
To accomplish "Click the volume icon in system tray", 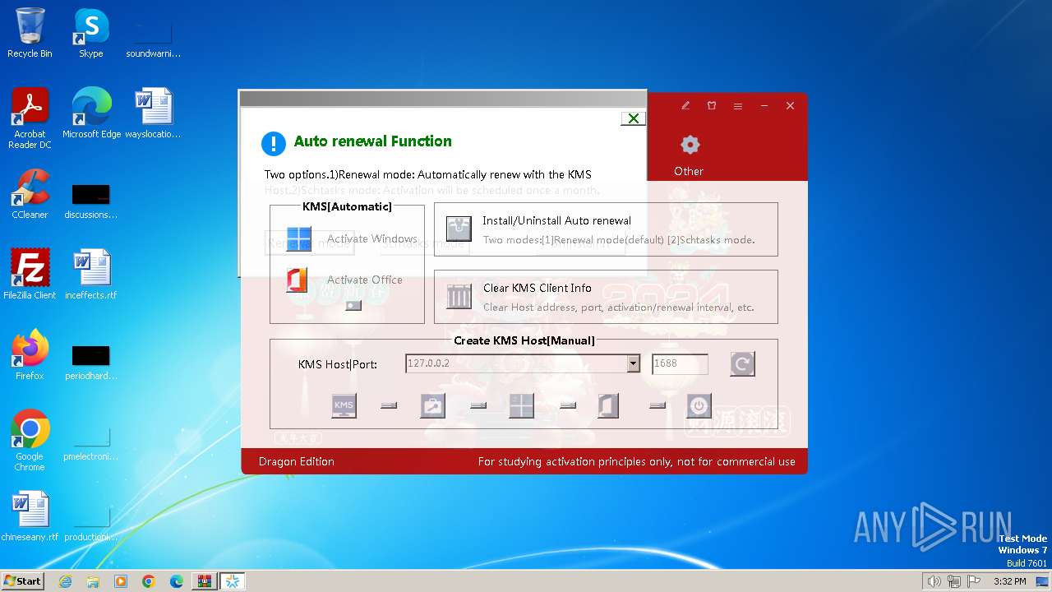I will [x=934, y=581].
